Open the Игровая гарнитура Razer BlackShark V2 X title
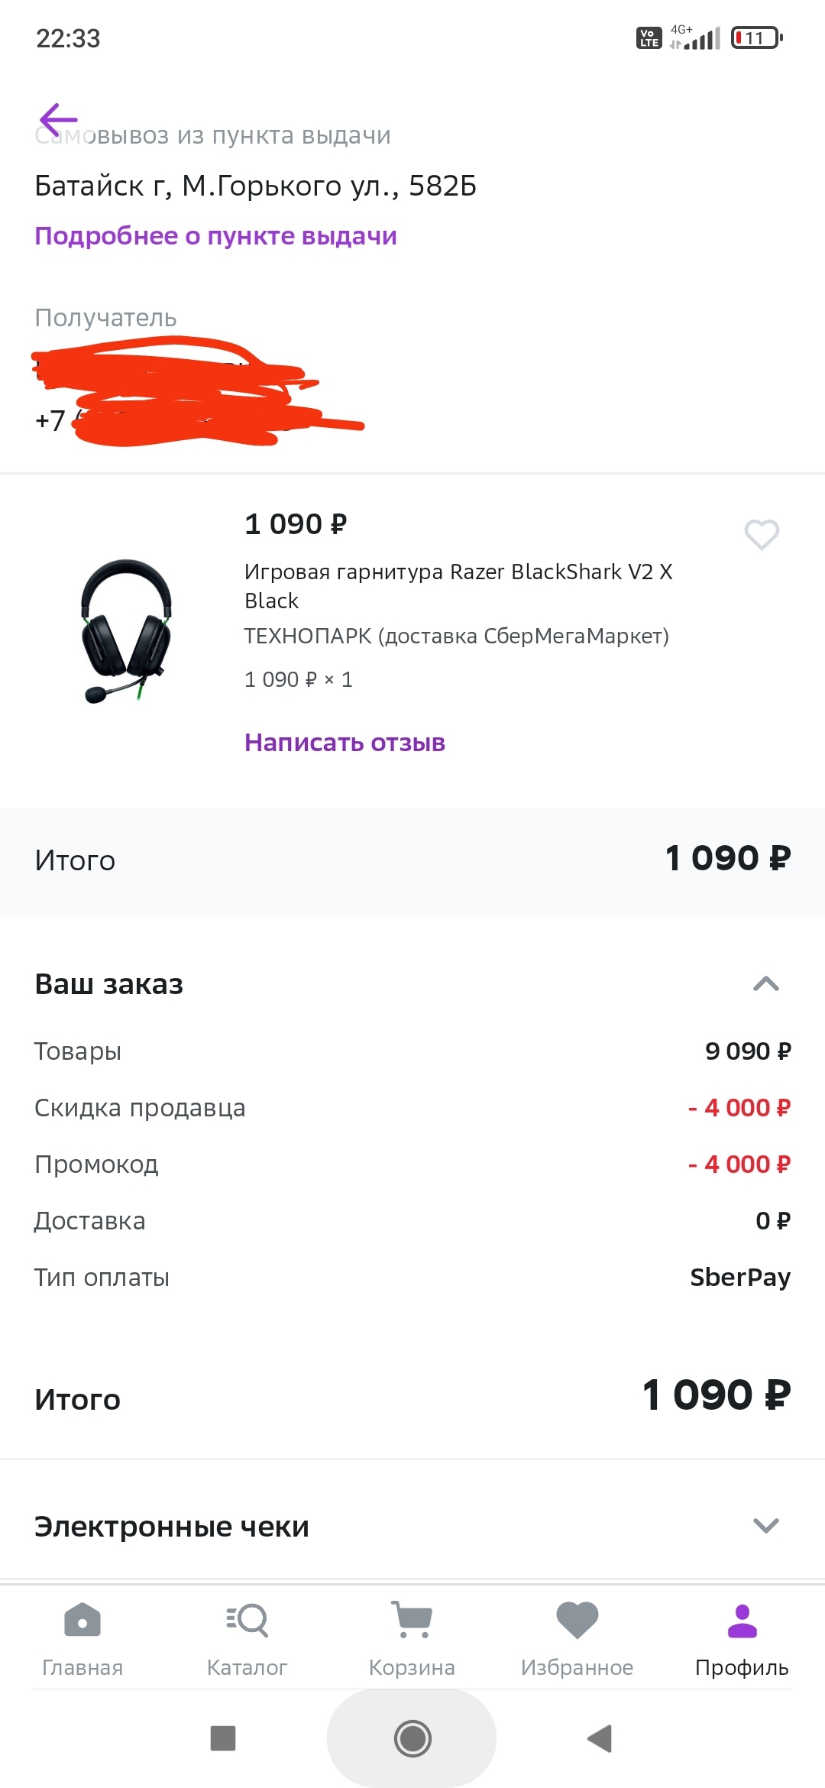The image size is (825, 1788). point(458,585)
